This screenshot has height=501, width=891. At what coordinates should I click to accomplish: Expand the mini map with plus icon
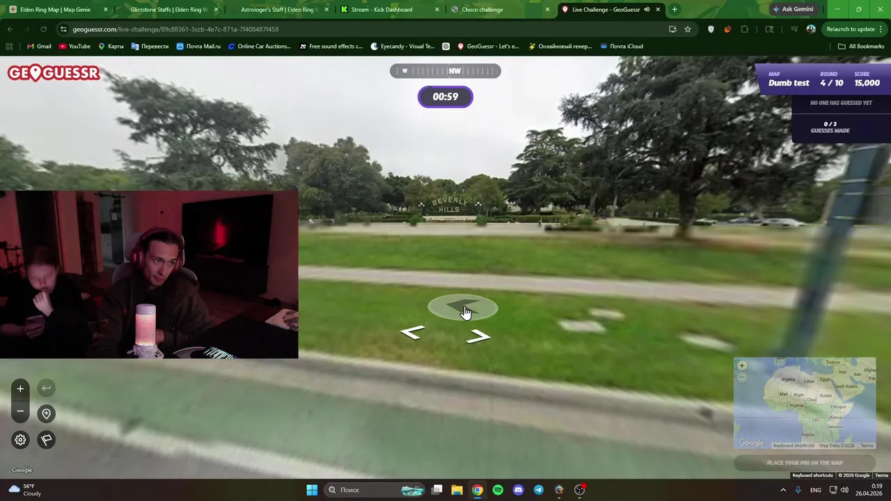(x=741, y=365)
